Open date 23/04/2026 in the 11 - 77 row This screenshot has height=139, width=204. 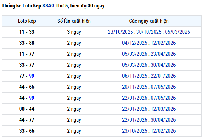(163, 54)
